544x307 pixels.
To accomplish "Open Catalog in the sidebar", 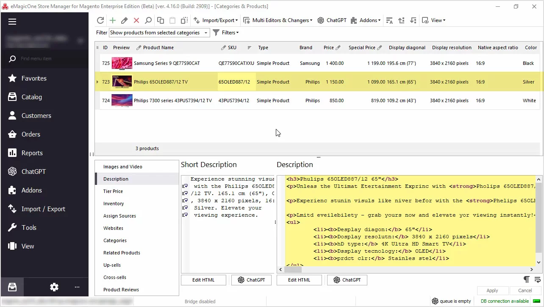I will tap(44, 97).
